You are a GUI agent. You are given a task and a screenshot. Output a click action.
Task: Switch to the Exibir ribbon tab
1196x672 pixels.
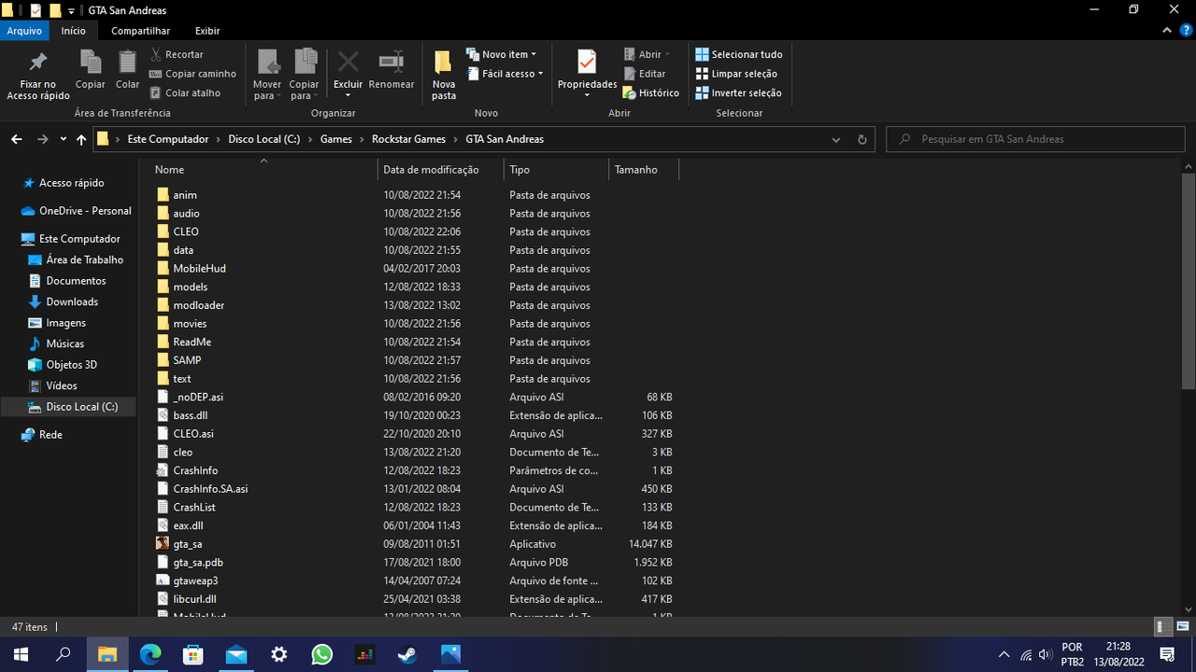coord(207,31)
